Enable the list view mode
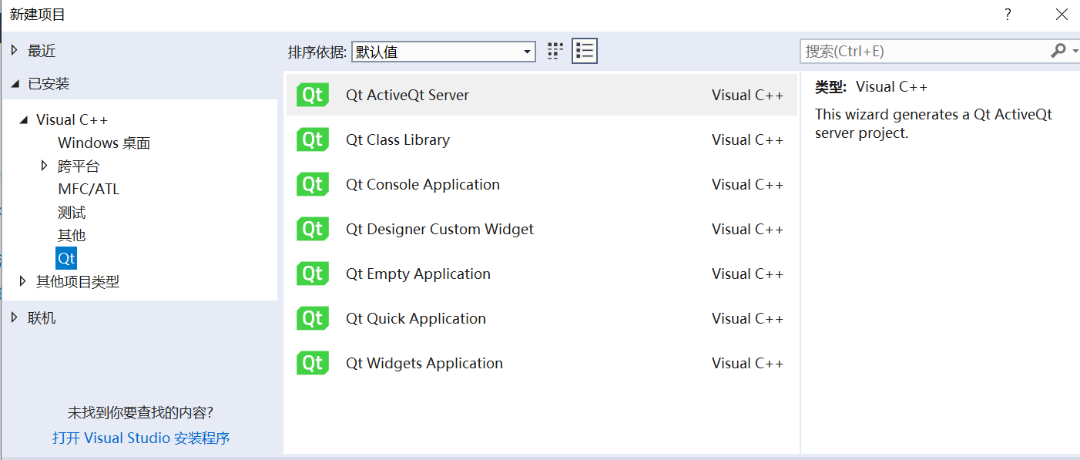 583,50
